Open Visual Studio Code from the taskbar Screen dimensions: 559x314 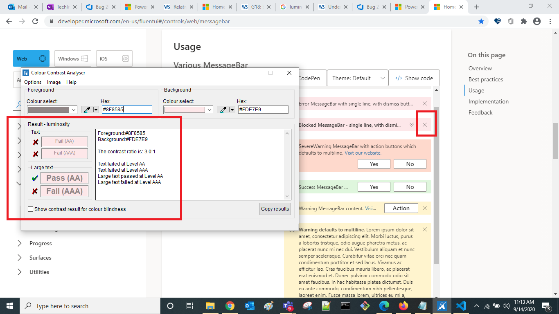click(460, 305)
